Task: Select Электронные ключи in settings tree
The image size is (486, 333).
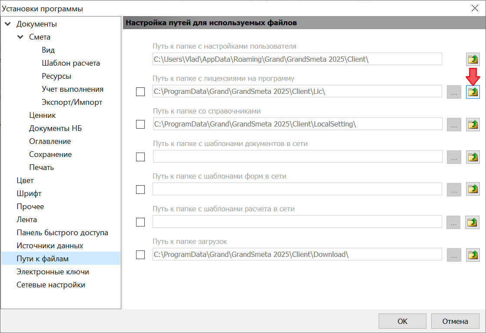Action: (x=53, y=272)
